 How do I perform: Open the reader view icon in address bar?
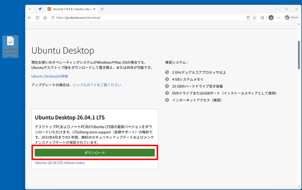pos(248,17)
